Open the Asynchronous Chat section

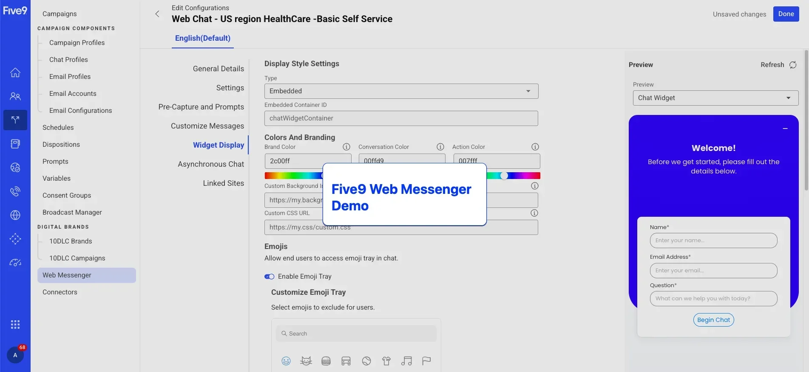211,164
